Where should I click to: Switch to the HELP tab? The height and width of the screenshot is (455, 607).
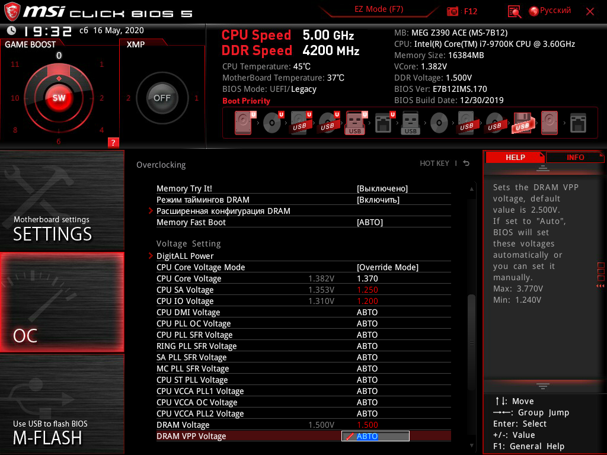[x=515, y=157]
